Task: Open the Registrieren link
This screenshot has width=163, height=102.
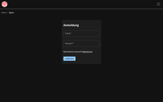Action: pos(87,52)
